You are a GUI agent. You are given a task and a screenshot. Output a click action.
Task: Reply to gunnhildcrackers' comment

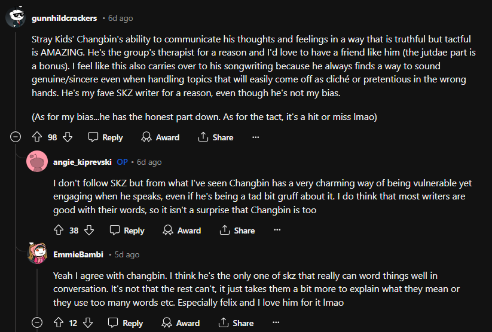[x=105, y=137]
